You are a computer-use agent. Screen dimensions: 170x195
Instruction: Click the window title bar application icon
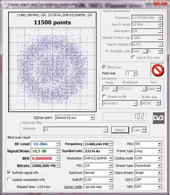coord(5,4)
